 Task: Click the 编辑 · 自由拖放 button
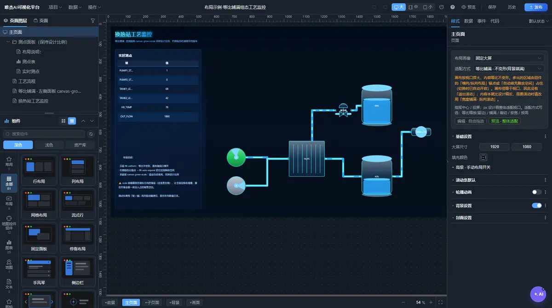tap(471, 121)
